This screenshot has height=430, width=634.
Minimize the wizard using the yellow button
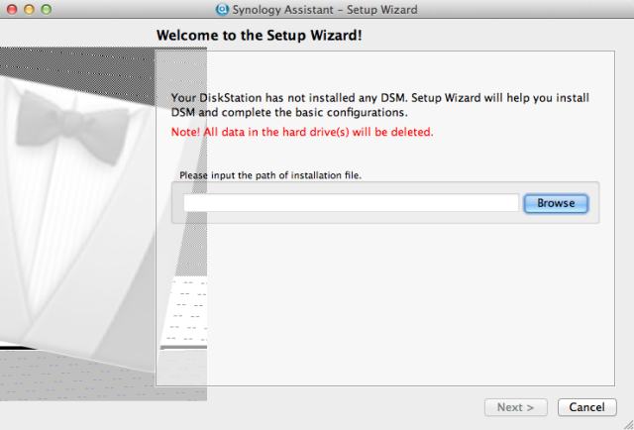[x=29, y=9]
